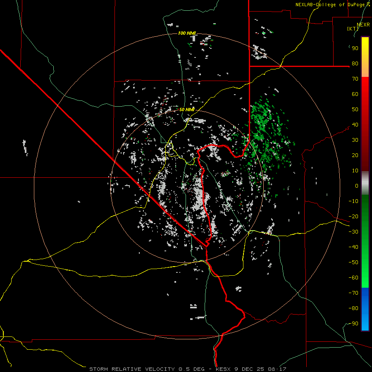The height and width of the screenshot is (372, 372).
Task: Click the NEXLAB-College of DuPage credit text
Action: (x=333, y=5)
